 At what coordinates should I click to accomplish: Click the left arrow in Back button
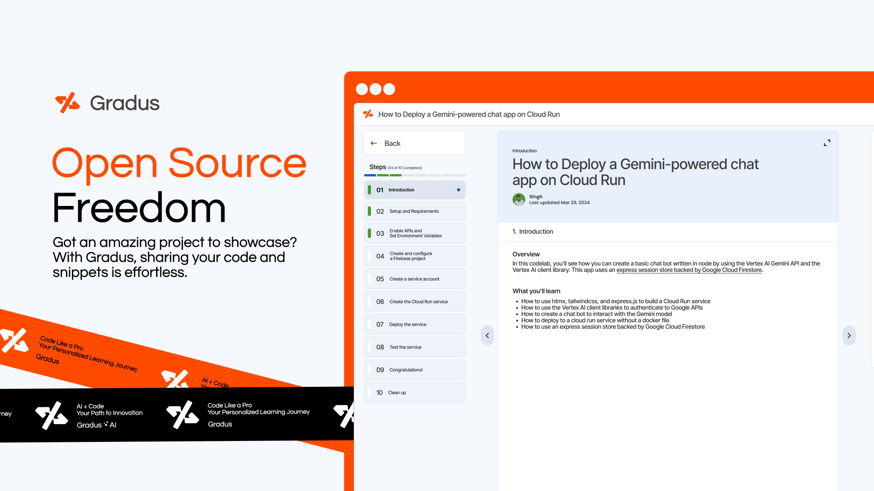coord(374,143)
